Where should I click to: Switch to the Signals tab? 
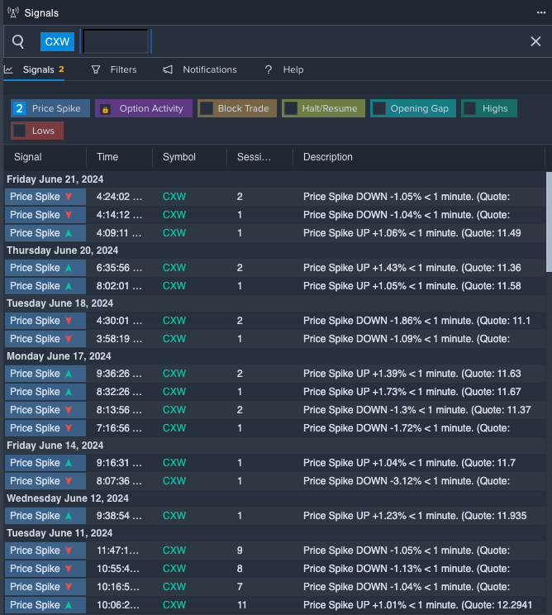coord(34,69)
